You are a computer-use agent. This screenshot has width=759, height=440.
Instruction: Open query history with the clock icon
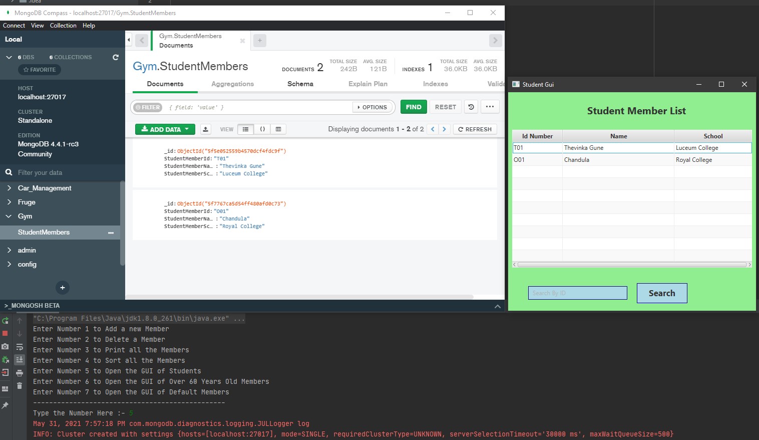pyautogui.click(x=471, y=107)
